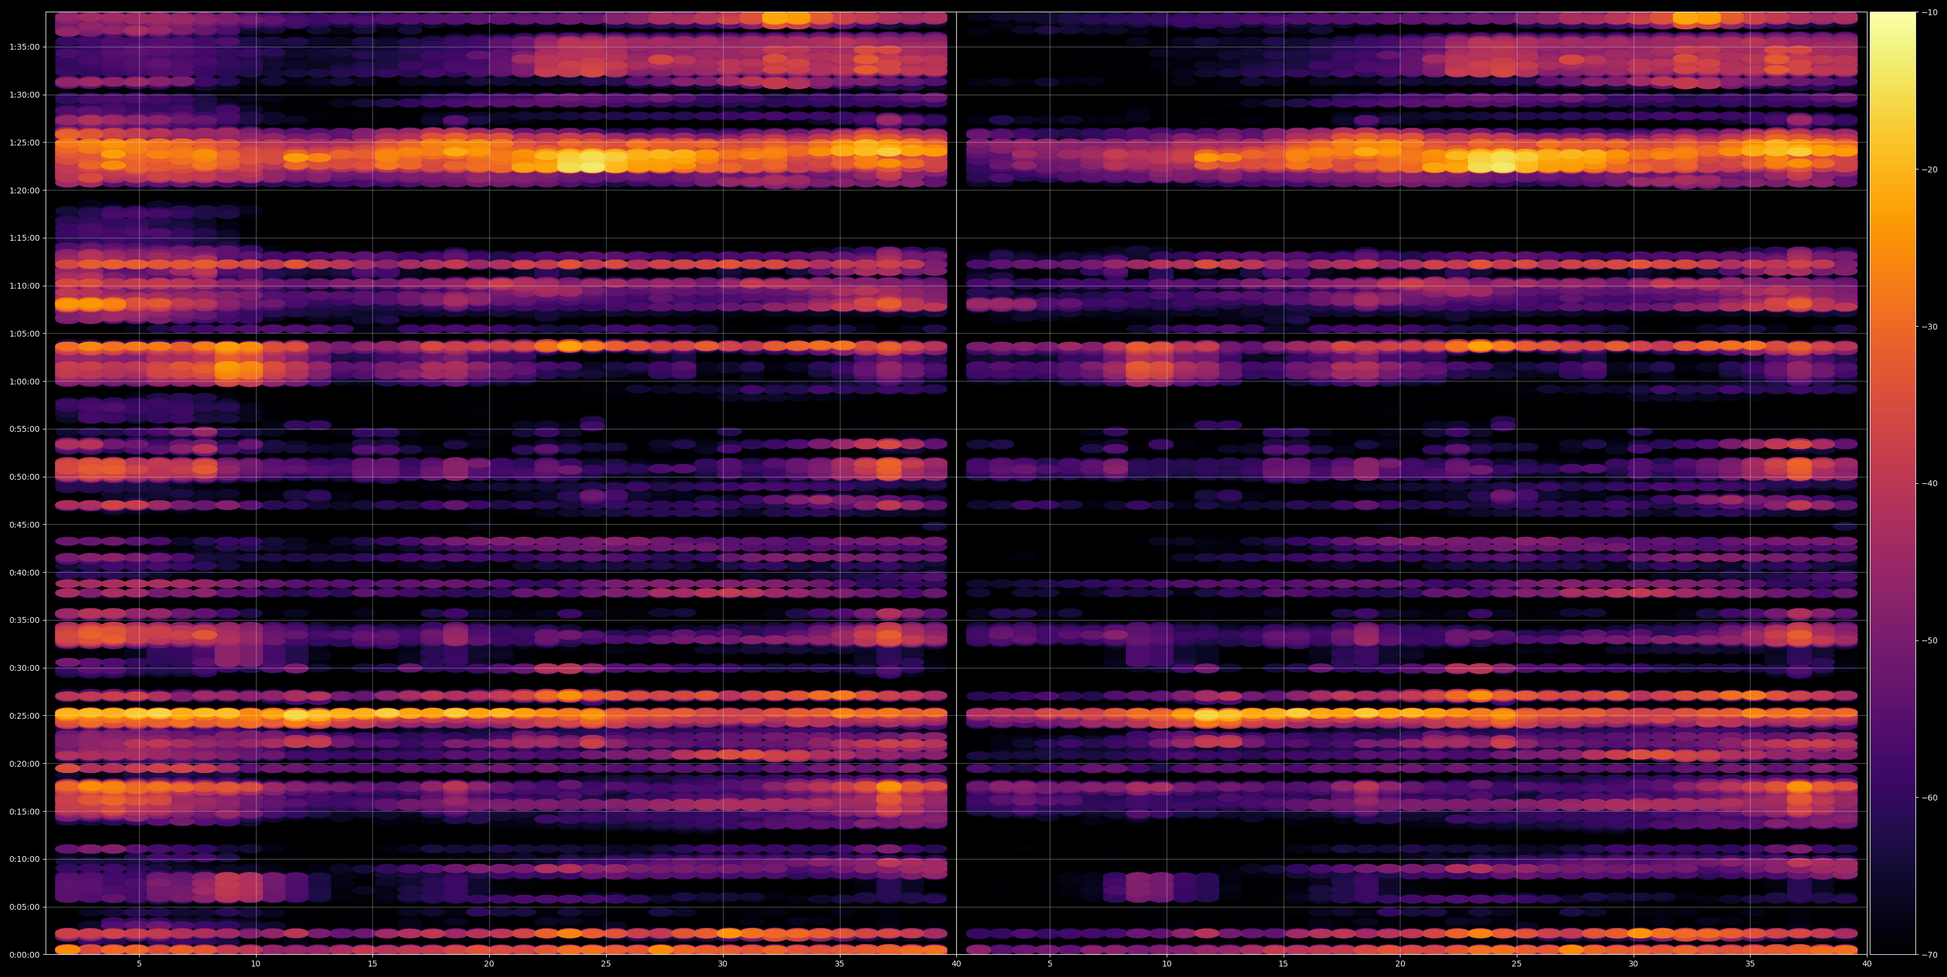
Task: Select x-axis label 20 under the right heatmap
Action: [1400, 964]
